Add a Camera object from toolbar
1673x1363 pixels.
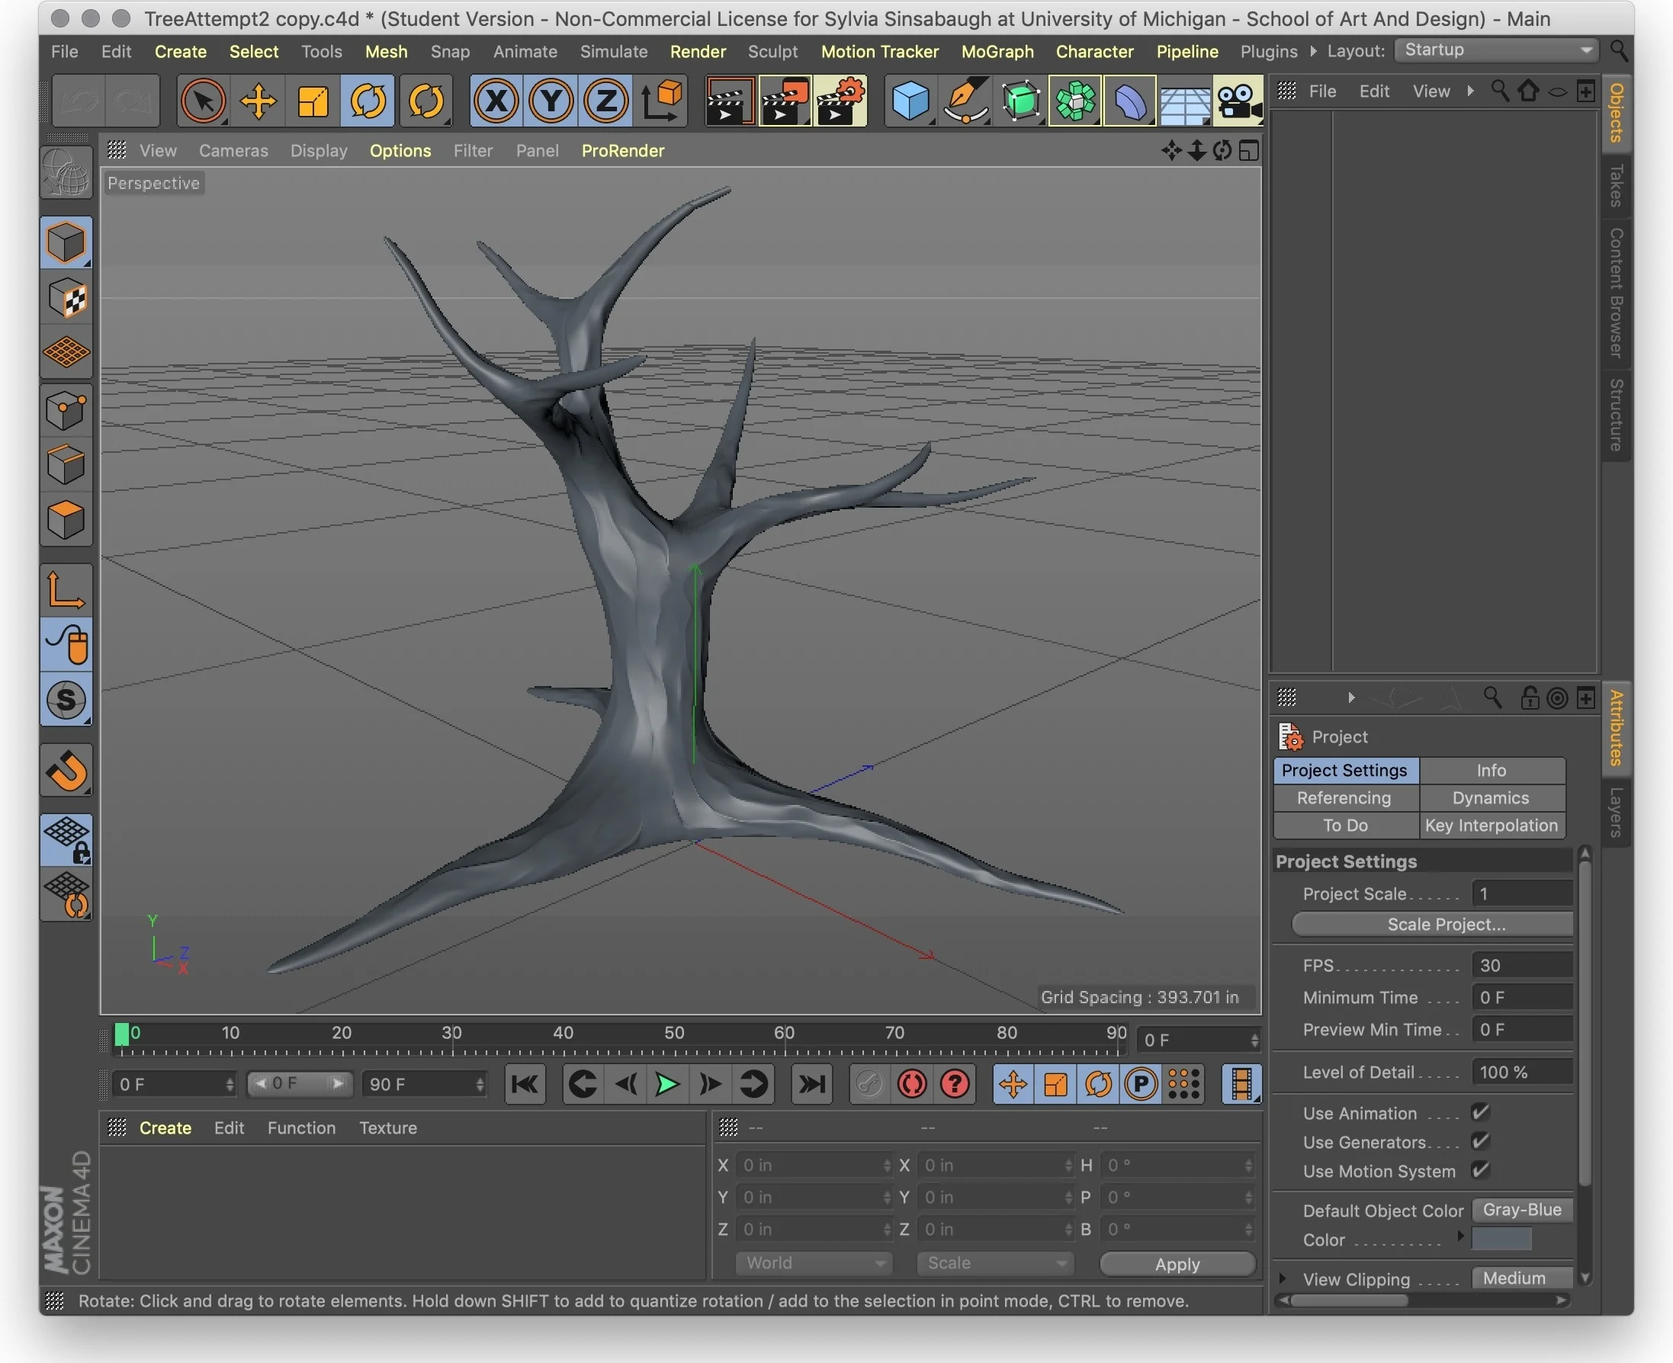click(1237, 101)
